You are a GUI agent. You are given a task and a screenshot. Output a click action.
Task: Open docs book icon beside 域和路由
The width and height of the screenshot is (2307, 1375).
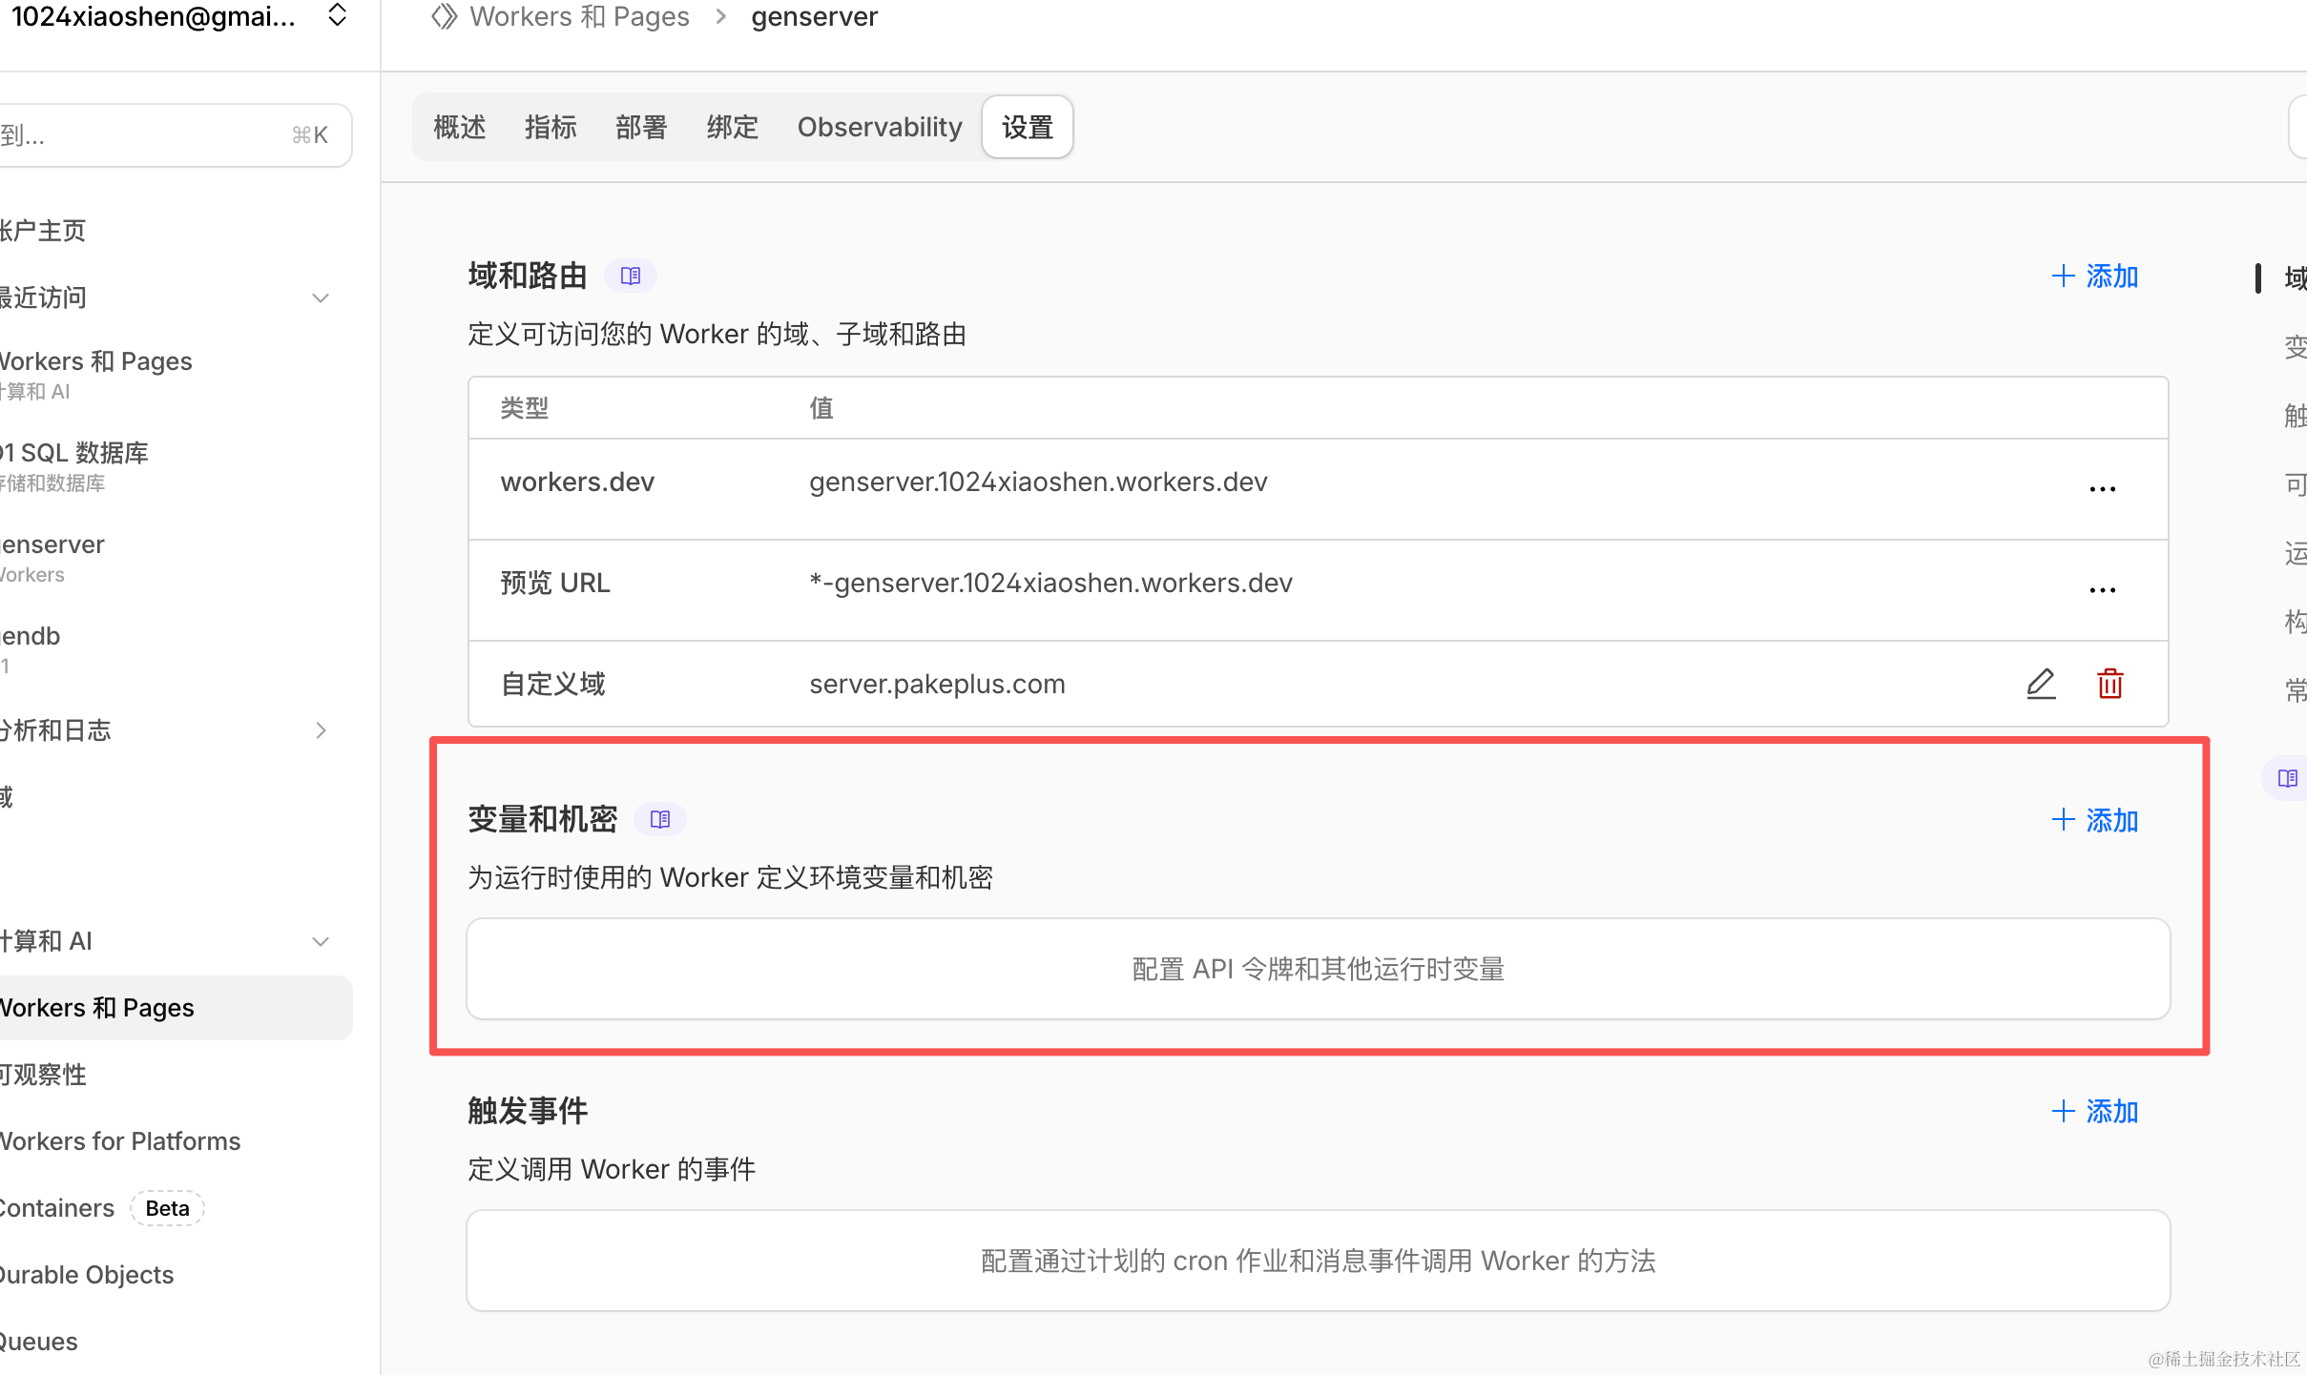point(630,277)
